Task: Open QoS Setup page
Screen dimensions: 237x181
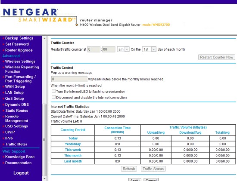Action: click(x=15, y=98)
